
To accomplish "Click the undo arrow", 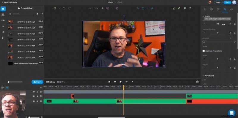I will tap(64, 8).
